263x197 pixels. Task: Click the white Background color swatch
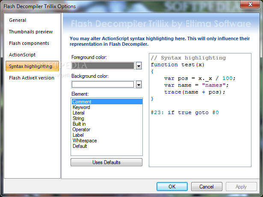[x=103, y=85]
